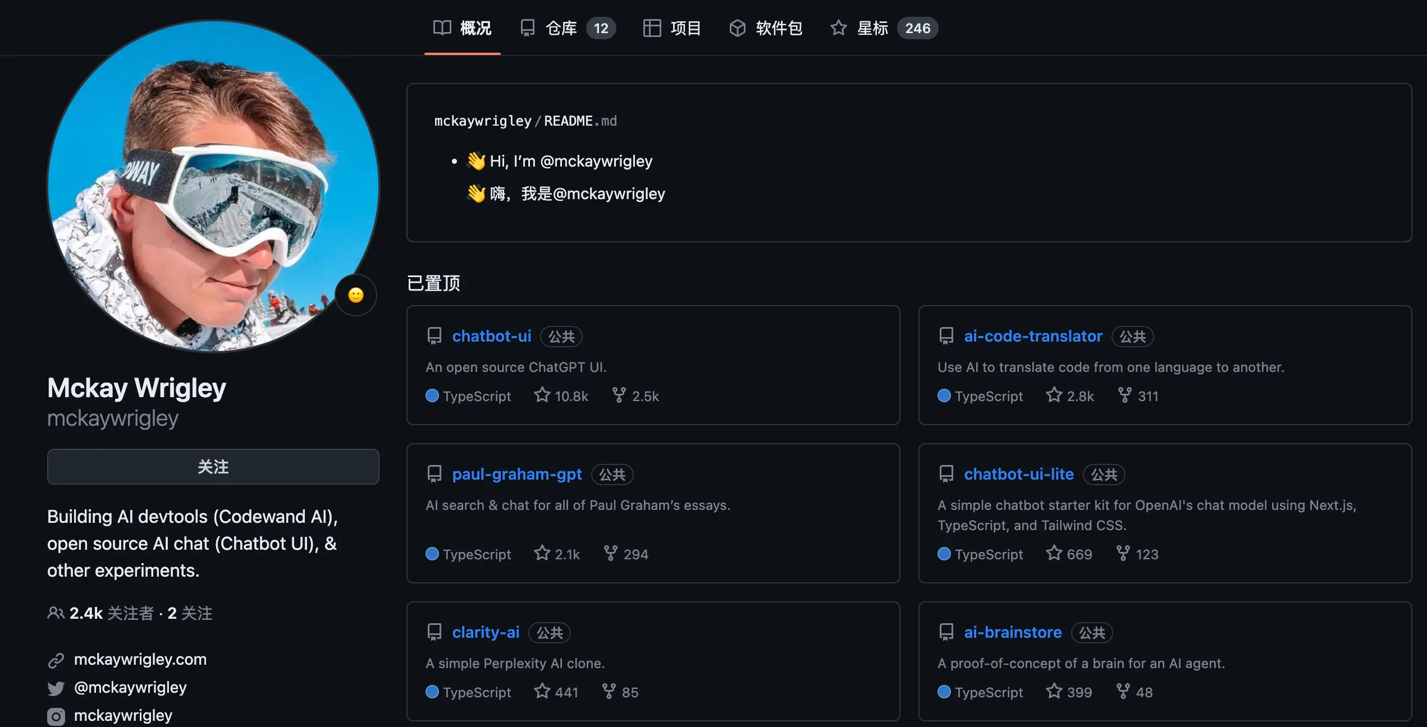Click the fork icon on ai-code-translator
Viewport: 1427px width, 727px height.
tap(1124, 395)
